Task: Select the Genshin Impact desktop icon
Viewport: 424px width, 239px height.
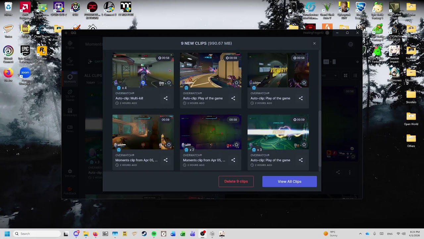Action: (394, 54)
